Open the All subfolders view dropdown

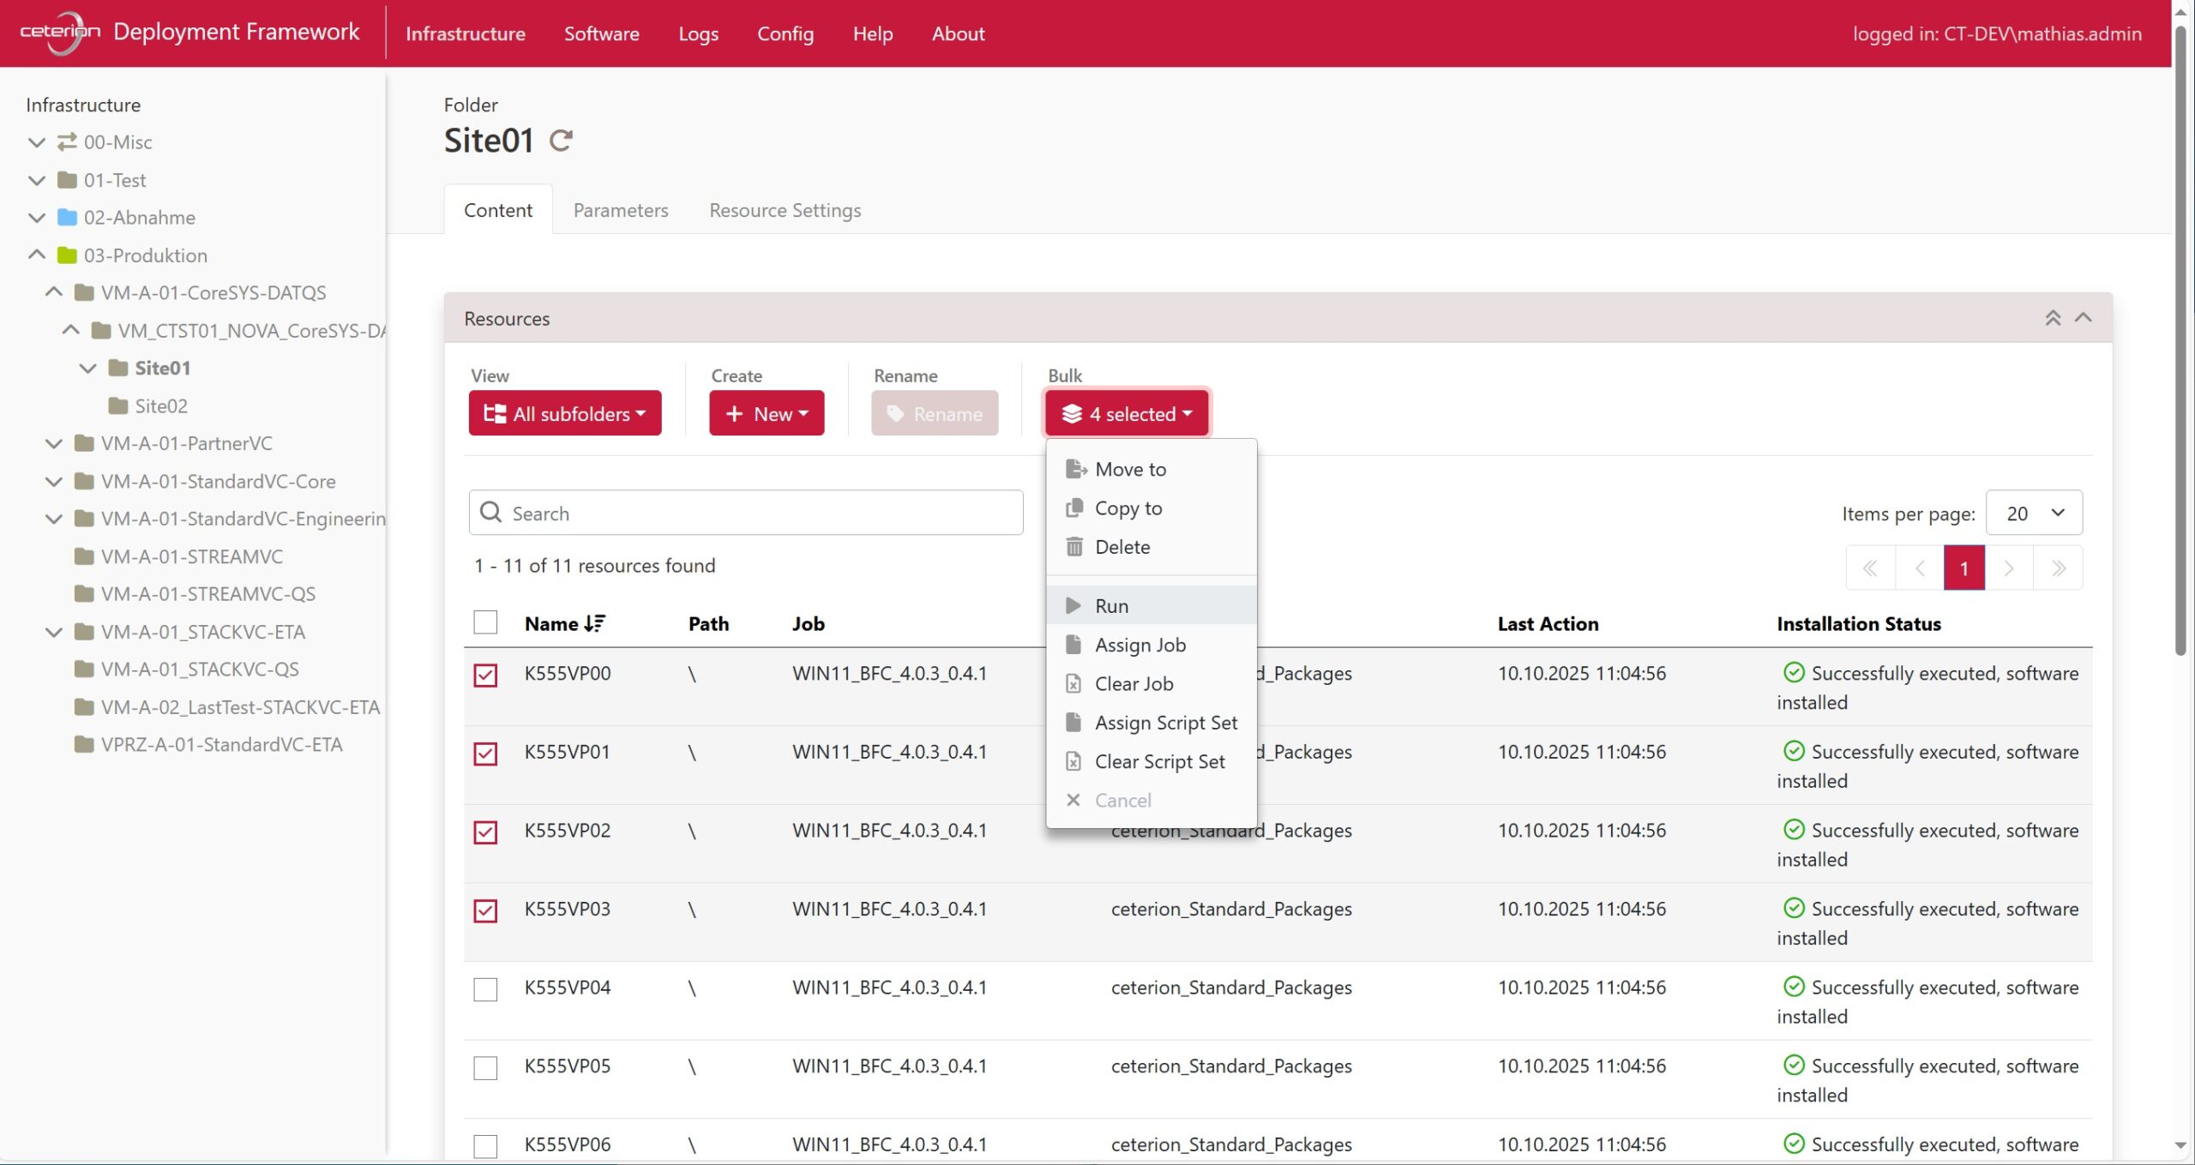tap(565, 413)
